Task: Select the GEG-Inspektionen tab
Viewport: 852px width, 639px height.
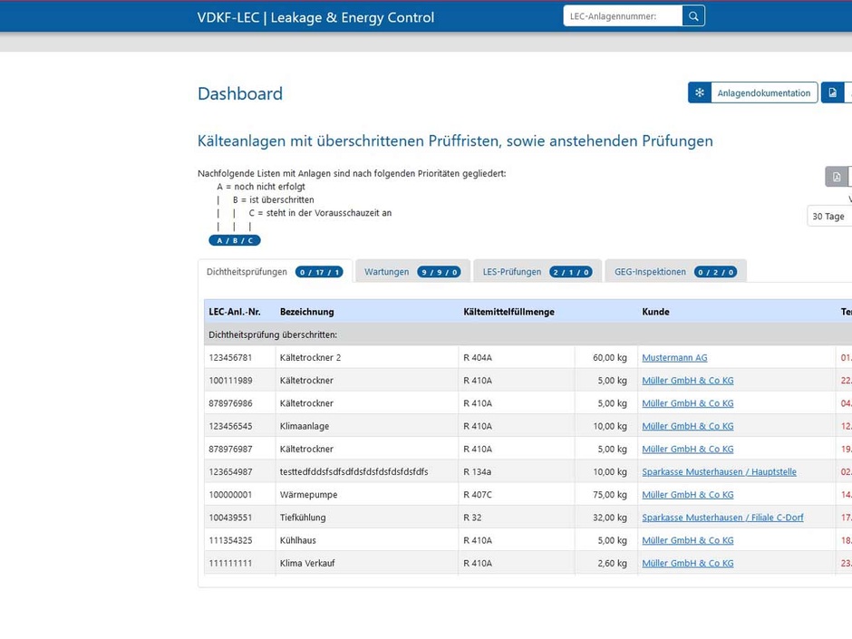Action: 650,272
